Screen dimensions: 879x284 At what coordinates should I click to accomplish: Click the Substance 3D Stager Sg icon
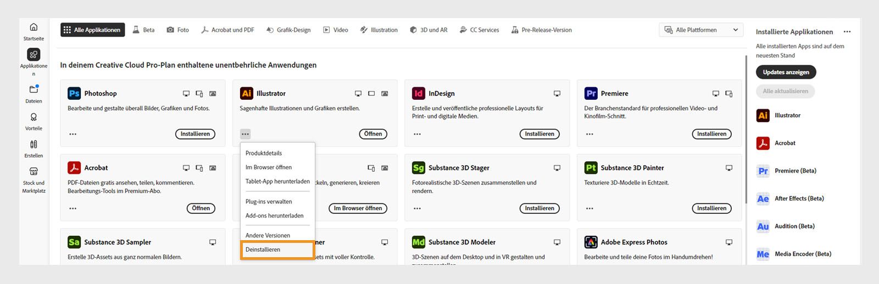point(419,168)
